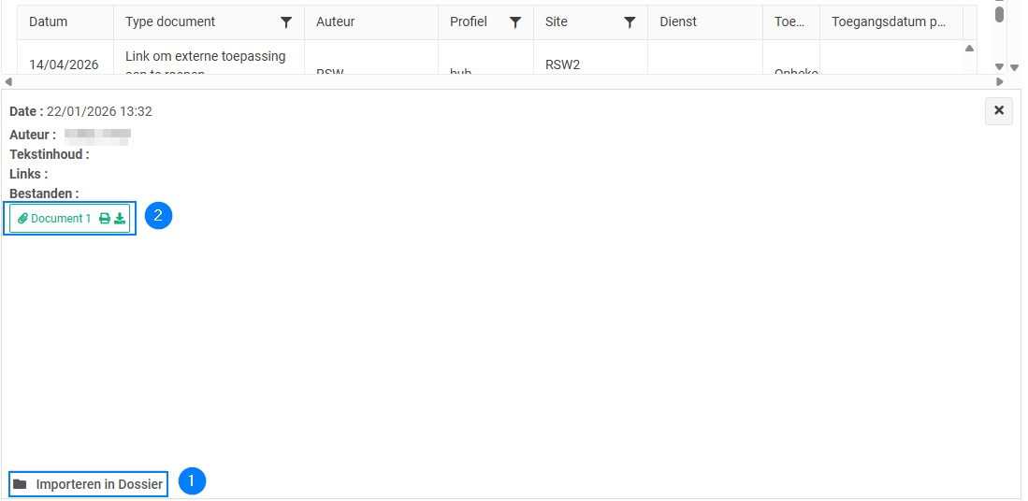Click the horizontal scrollbar left arrow
This screenshot has width=1028, height=501.
point(8,82)
